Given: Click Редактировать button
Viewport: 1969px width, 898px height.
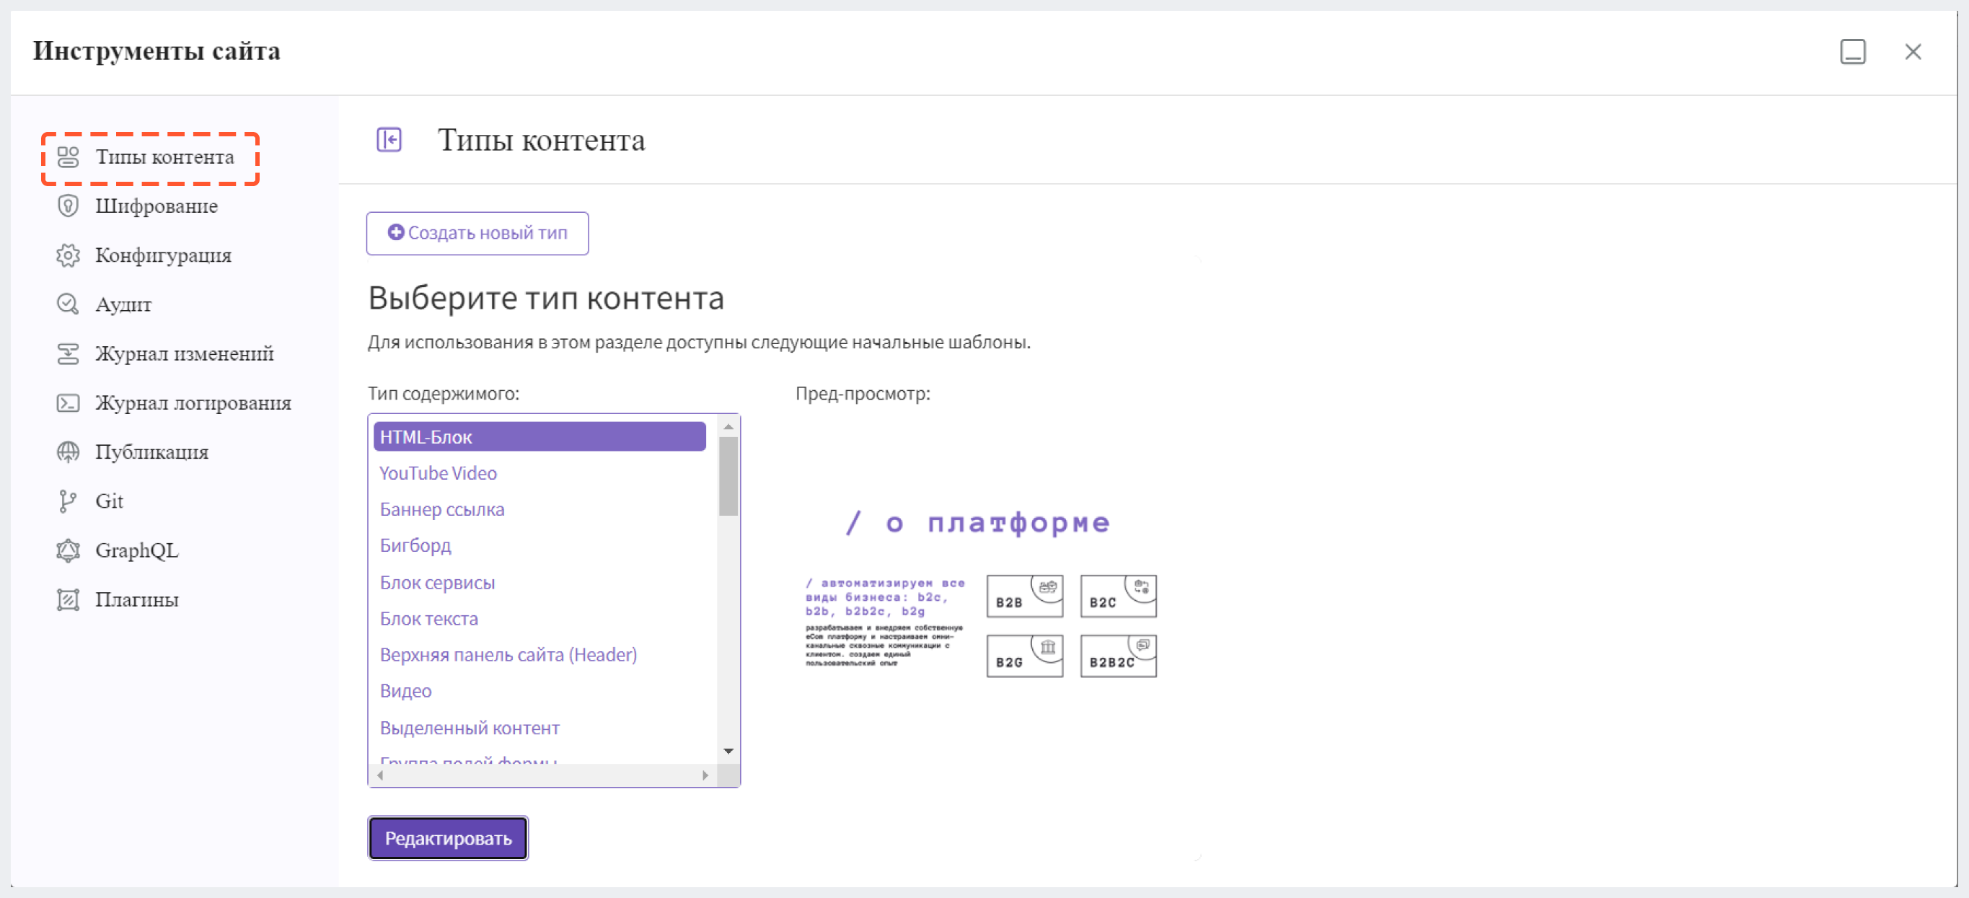Looking at the screenshot, I should [x=447, y=837].
